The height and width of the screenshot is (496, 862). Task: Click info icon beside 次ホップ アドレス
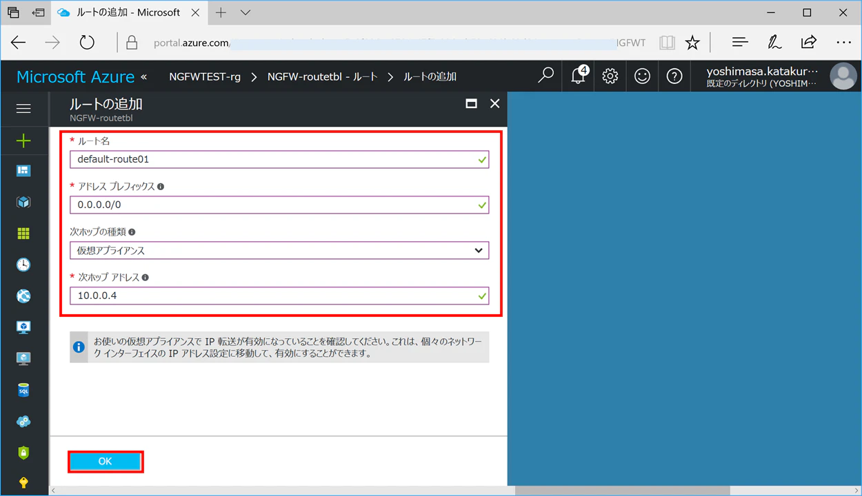[146, 278]
